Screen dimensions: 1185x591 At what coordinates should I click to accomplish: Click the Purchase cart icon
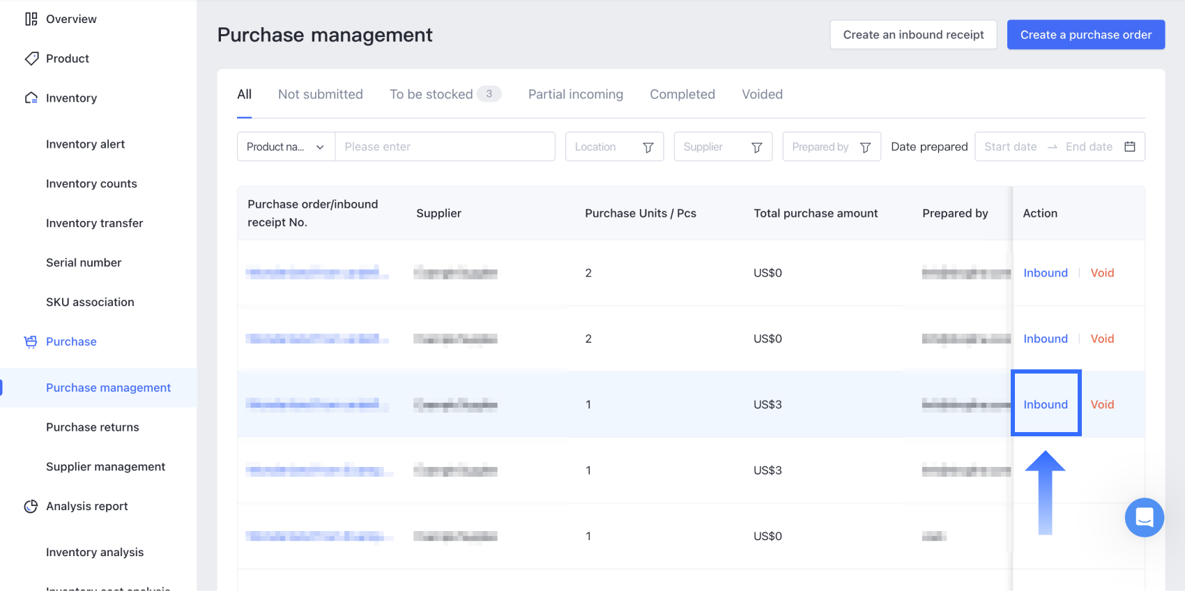tap(31, 341)
